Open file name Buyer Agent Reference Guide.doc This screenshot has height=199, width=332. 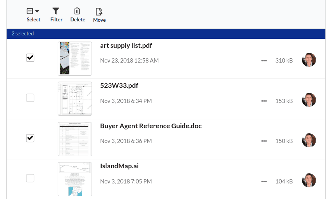(151, 126)
